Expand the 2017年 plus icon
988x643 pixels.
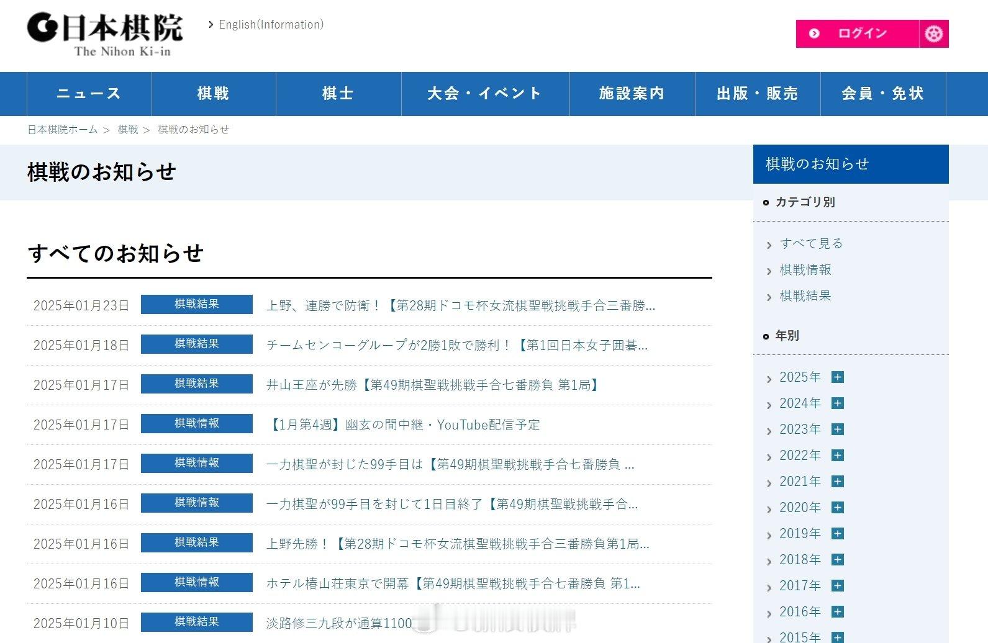[x=838, y=586]
